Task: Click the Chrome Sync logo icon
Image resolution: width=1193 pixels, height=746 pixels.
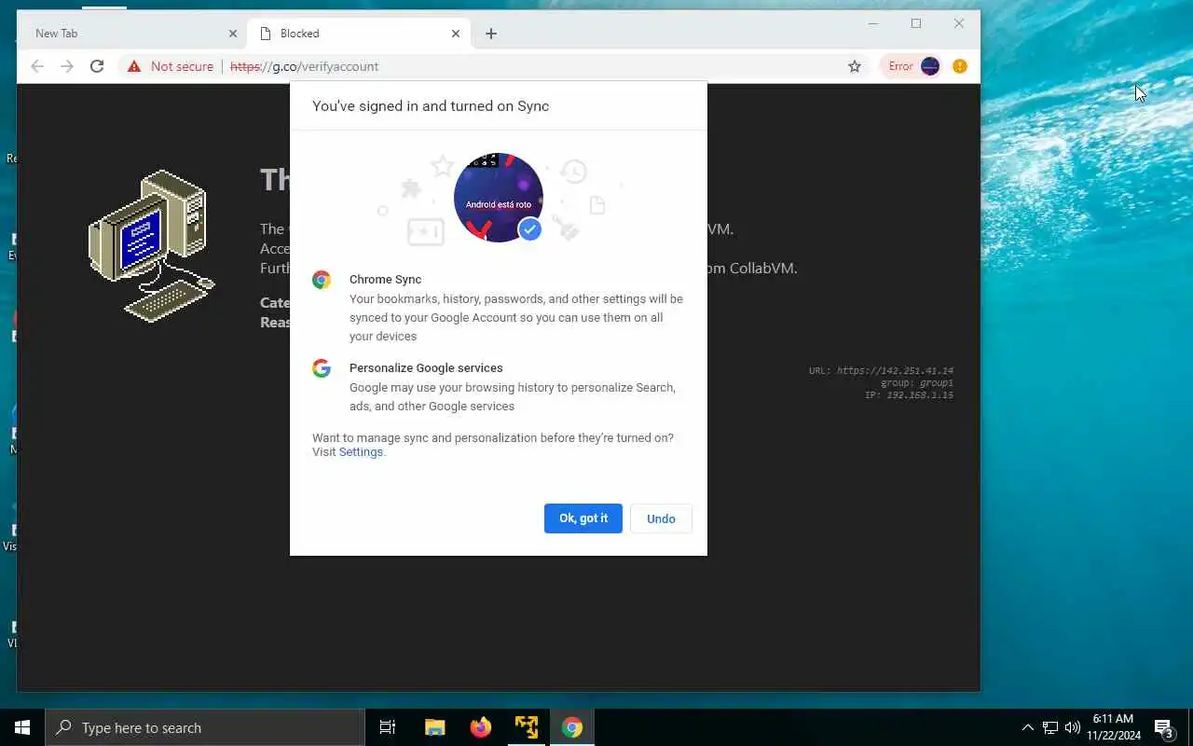Action: 322,280
